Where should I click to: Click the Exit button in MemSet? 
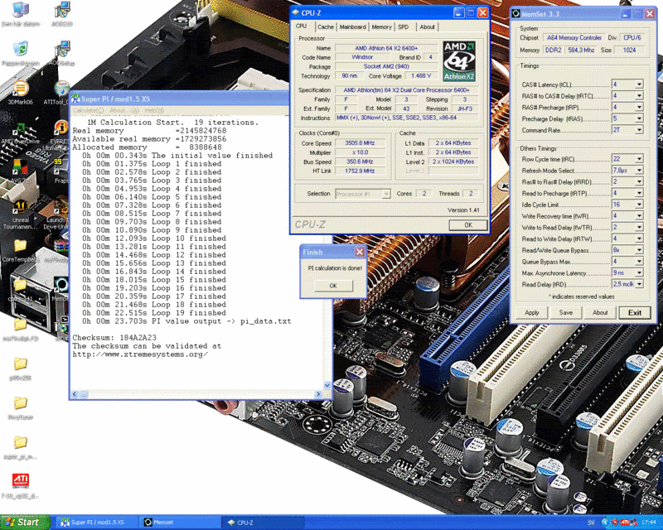(x=635, y=312)
